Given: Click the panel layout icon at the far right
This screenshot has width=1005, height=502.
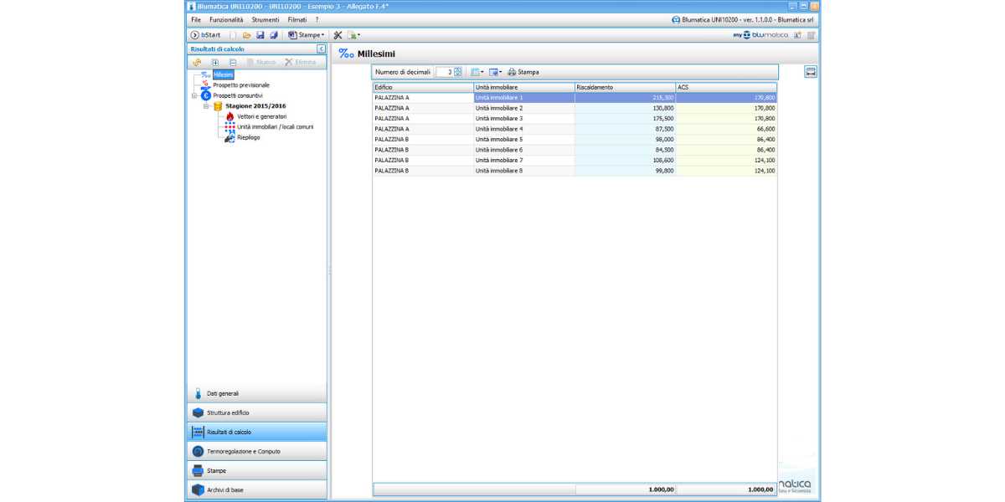Looking at the screenshot, I should 811,72.
